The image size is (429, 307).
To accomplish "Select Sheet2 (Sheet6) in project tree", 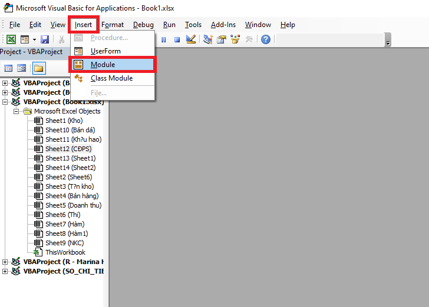I will click(69, 177).
